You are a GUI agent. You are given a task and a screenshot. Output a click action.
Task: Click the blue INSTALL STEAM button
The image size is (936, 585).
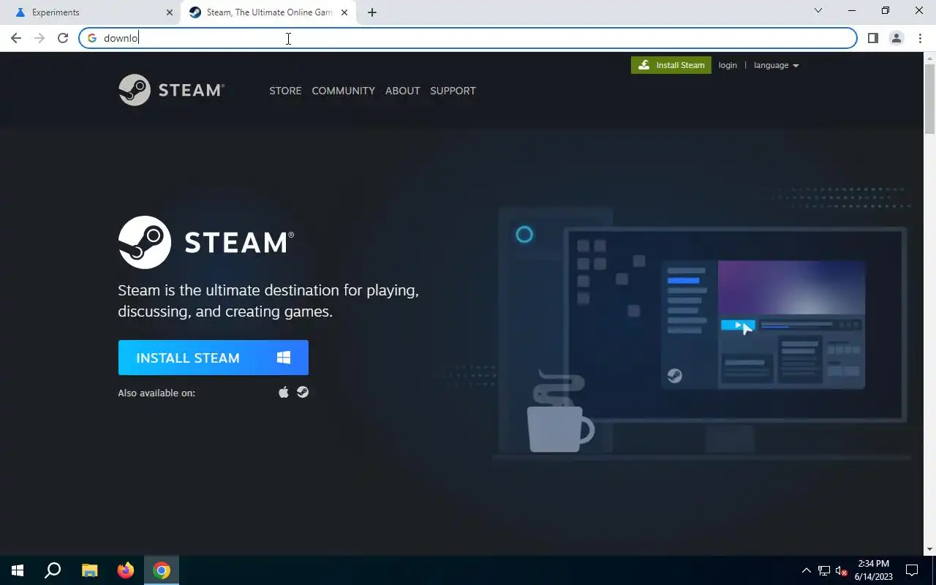[214, 358]
